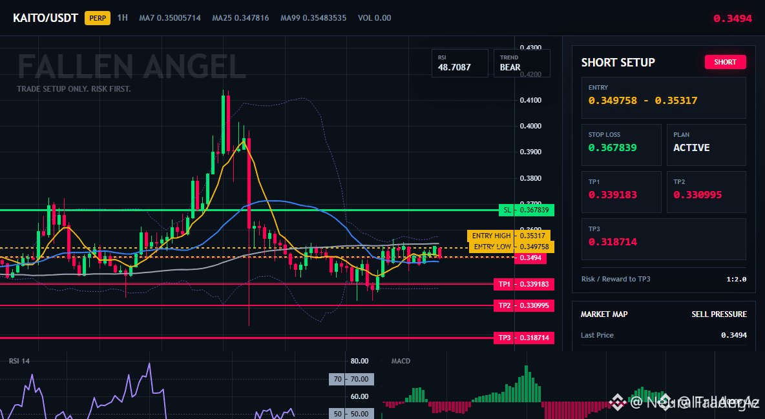Image resolution: width=765 pixels, height=419 pixels.
Task: Click the TRADE SETUP ONLY. RISK FIRST. subtitle
Action: [x=74, y=89]
